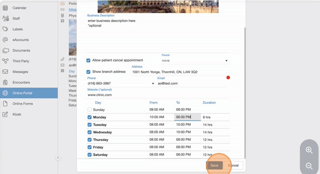Image resolution: width=320 pixels, height=174 pixels.
Task: Toggle Show branch address checkbox
Action: [x=88, y=72]
